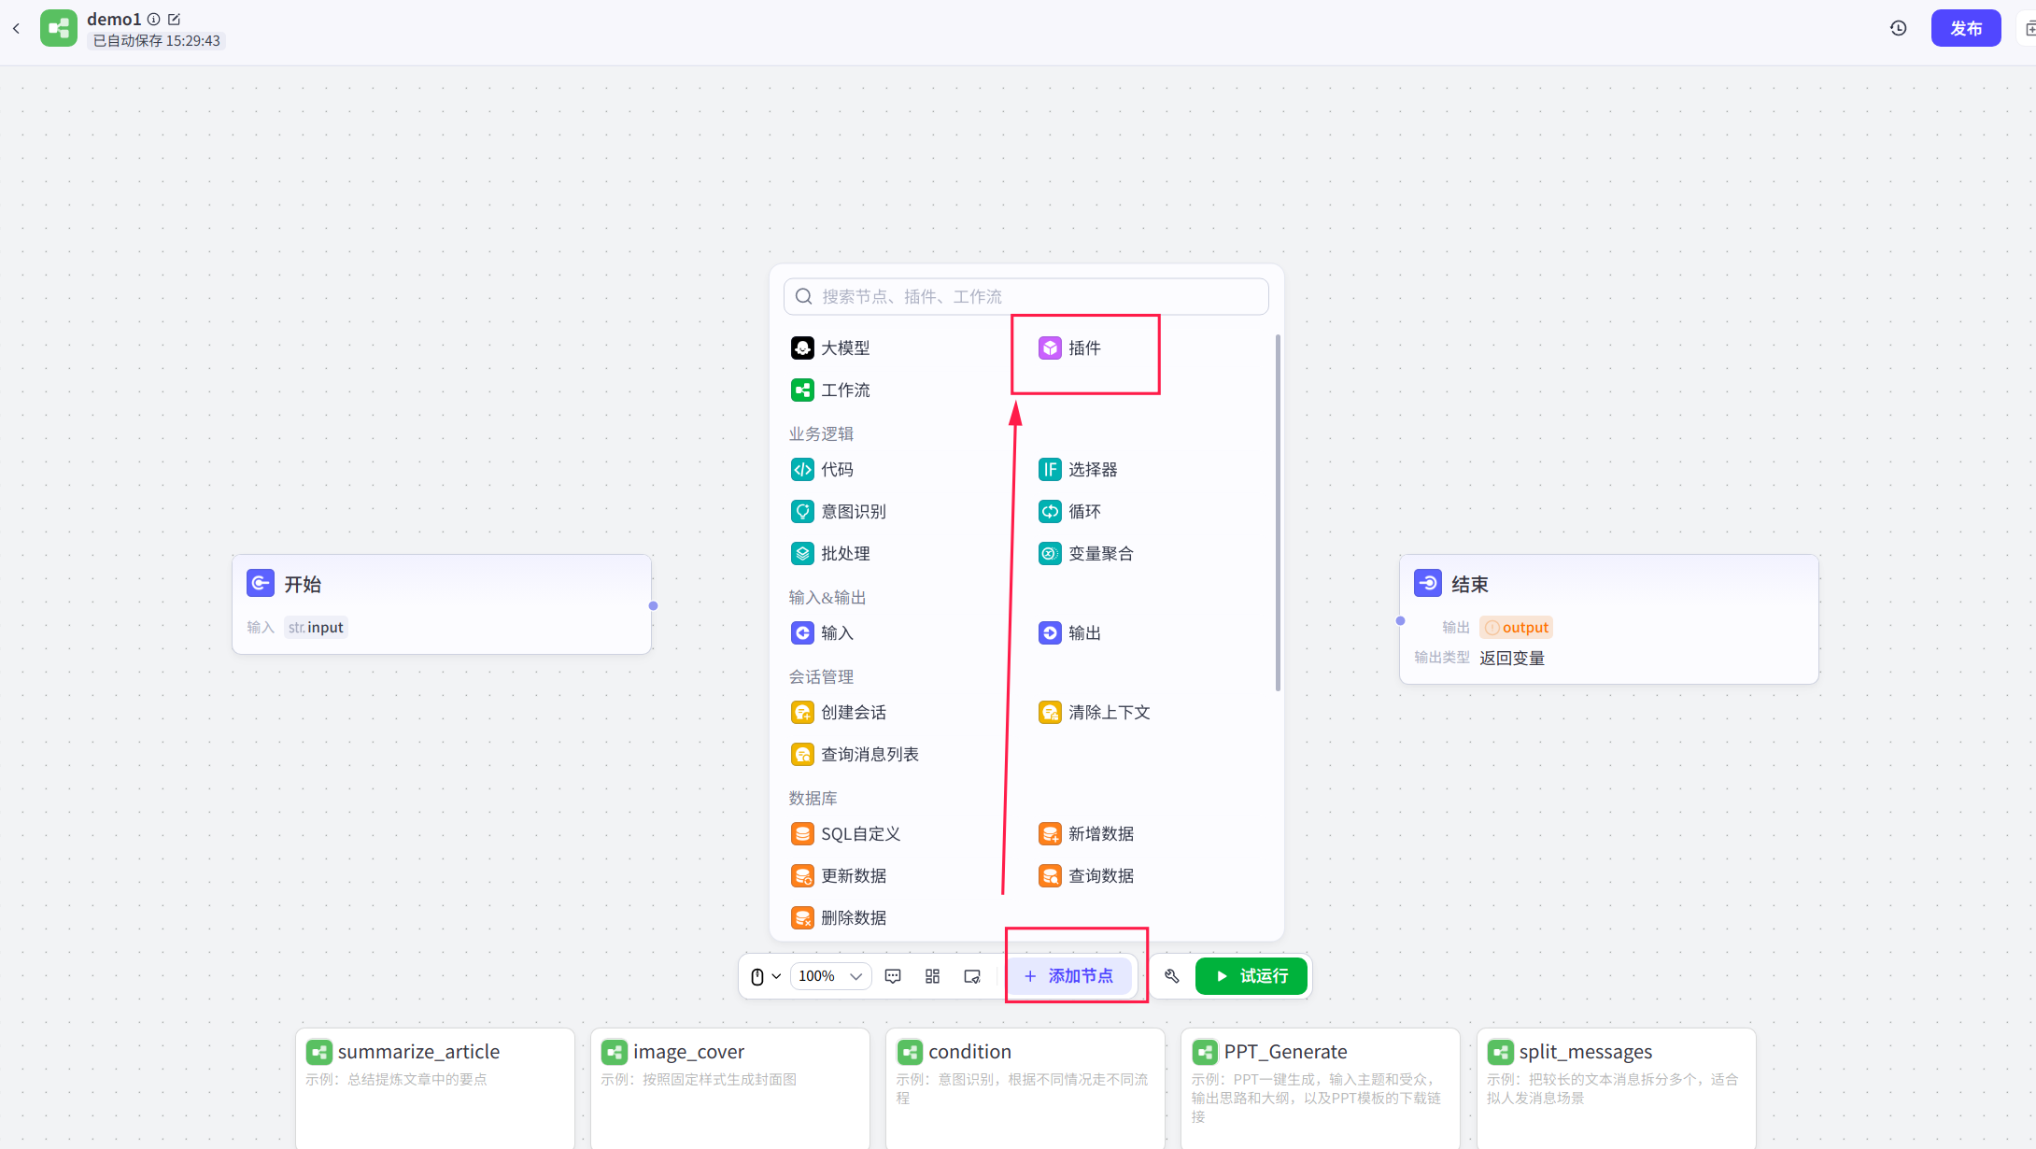Image resolution: width=2036 pixels, height=1149 pixels.
Task: Open the wrench debug tool icon
Action: [x=1171, y=976]
